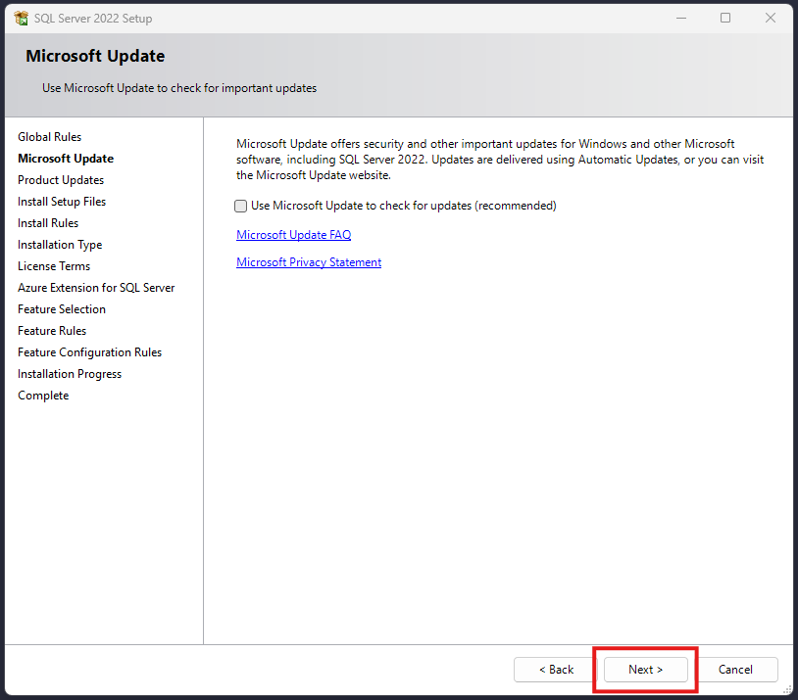Select Installation Type step
Viewport: 798px width, 700px height.
point(60,245)
